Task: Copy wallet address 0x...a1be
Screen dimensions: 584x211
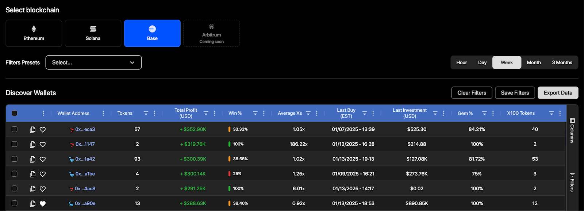Action: (32, 174)
